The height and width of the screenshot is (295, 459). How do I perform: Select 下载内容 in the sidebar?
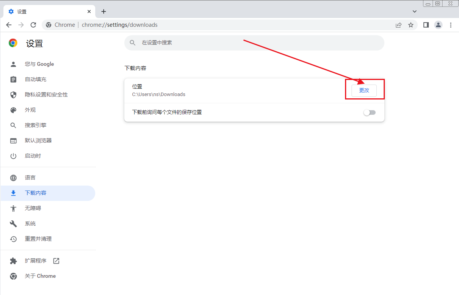pos(48,193)
